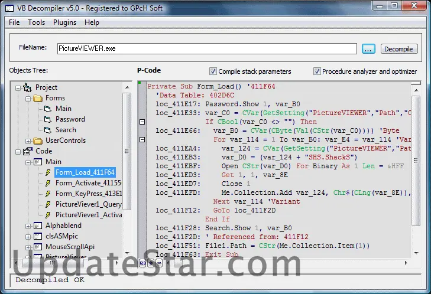The height and width of the screenshot is (294, 431).
Task: Click the Search form icon
Action: click(x=48, y=130)
